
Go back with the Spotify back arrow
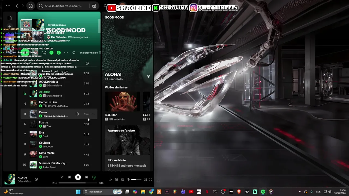click(x=17, y=6)
